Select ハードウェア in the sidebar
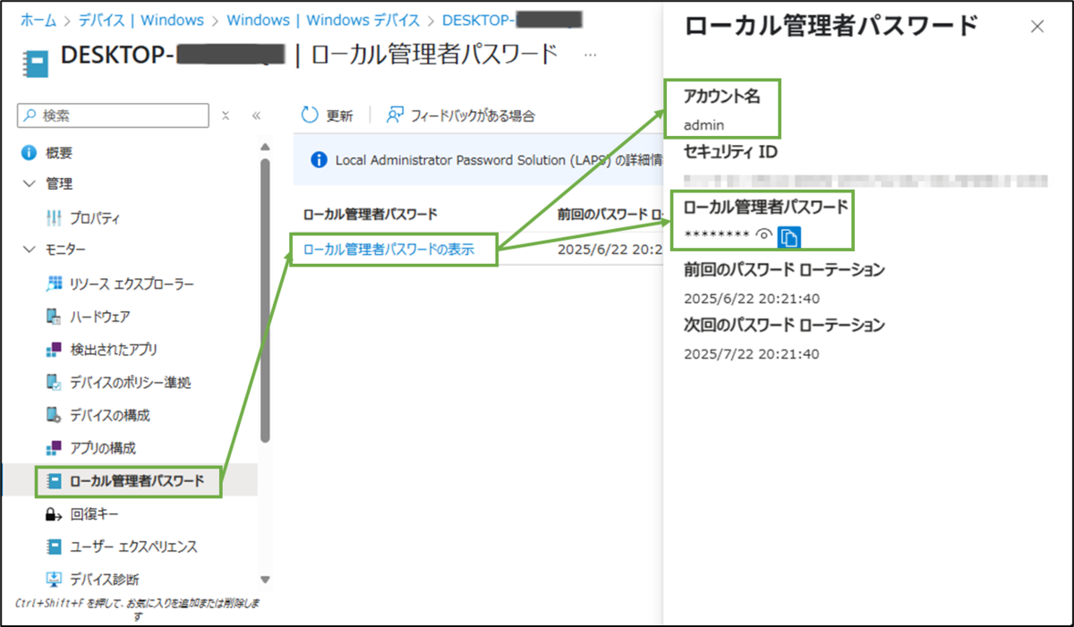The image size is (1074, 627). [x=100, y=317]
